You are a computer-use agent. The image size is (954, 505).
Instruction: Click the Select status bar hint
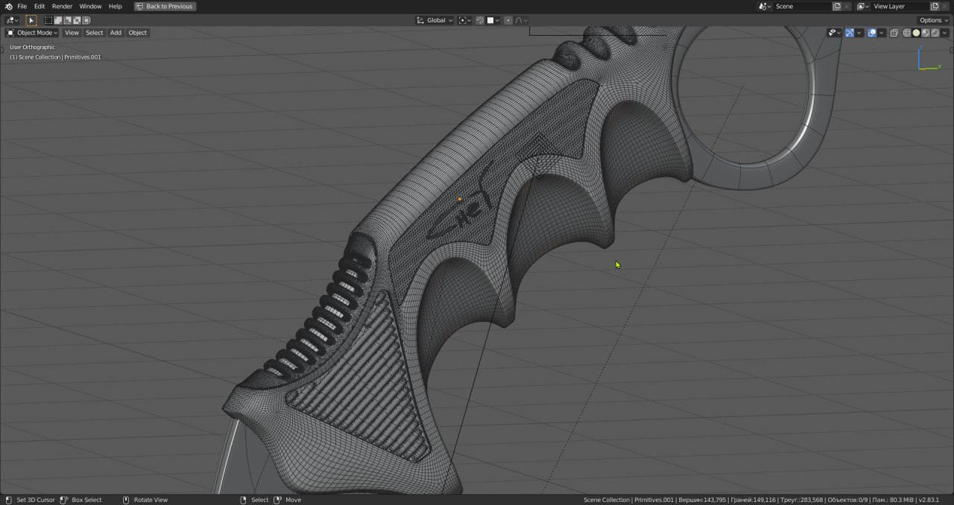253,500
